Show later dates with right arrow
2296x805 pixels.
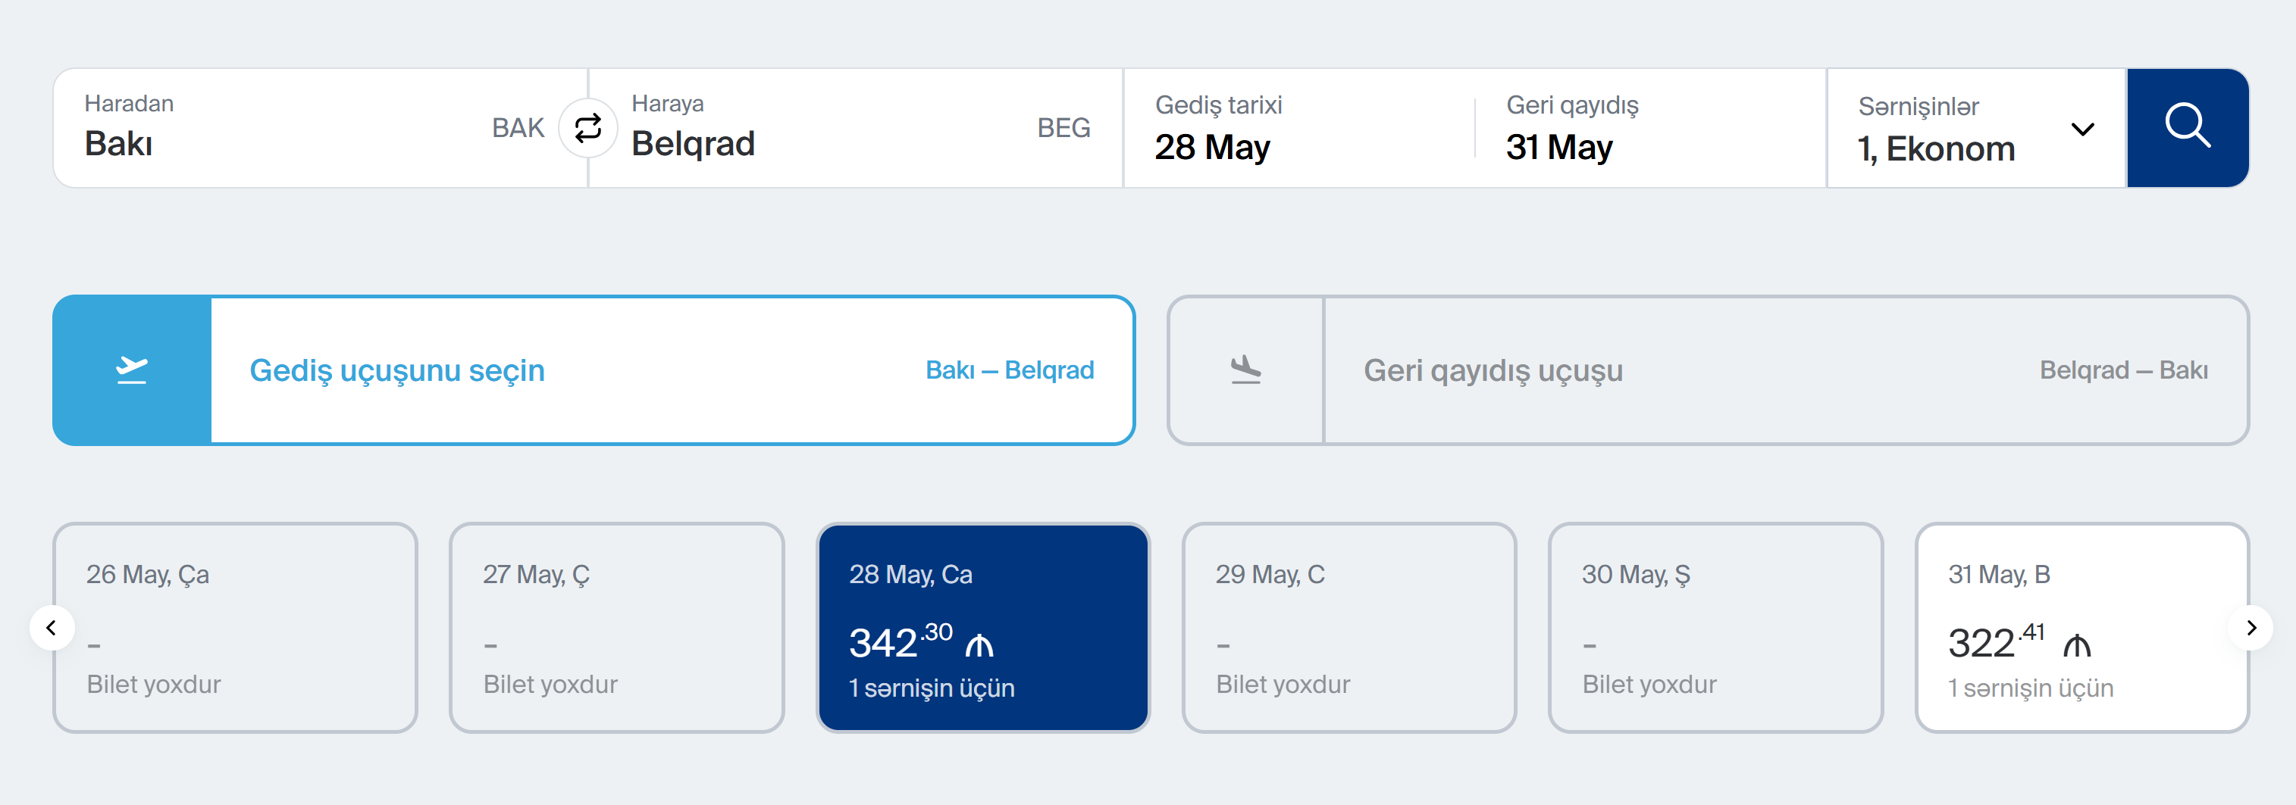click(x=2251, y=628)
